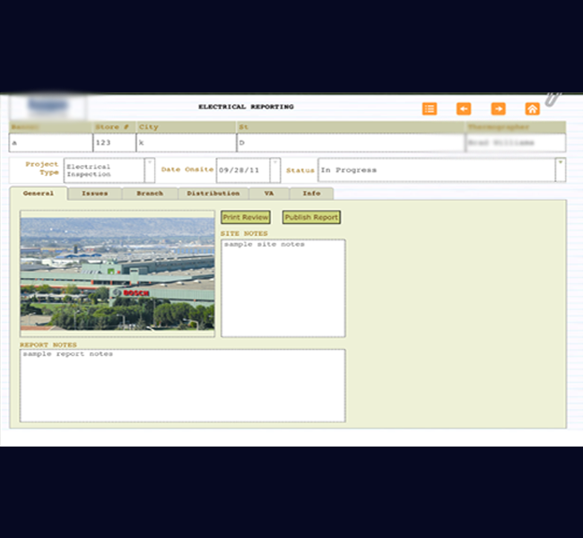
Task: Go to the VA tab
Action: (269, 194)
